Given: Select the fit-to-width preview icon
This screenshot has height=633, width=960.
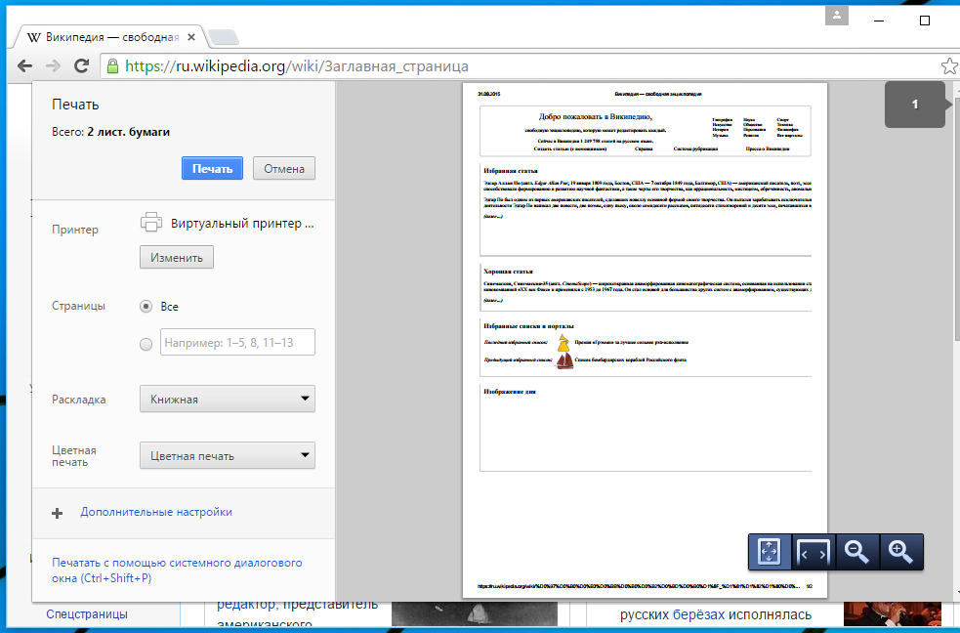Looking at the screenshot, I should click(813, 552).
